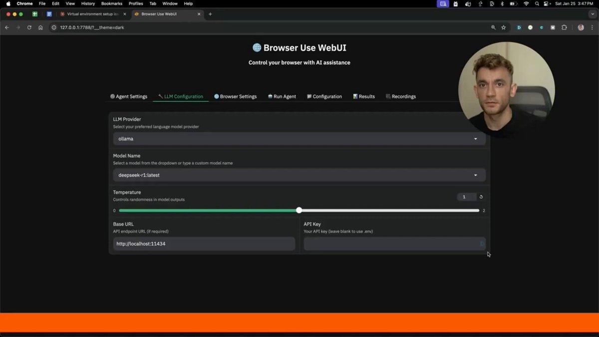
Task: Close the Virtual environment setup tab
Action: [124, 14]
